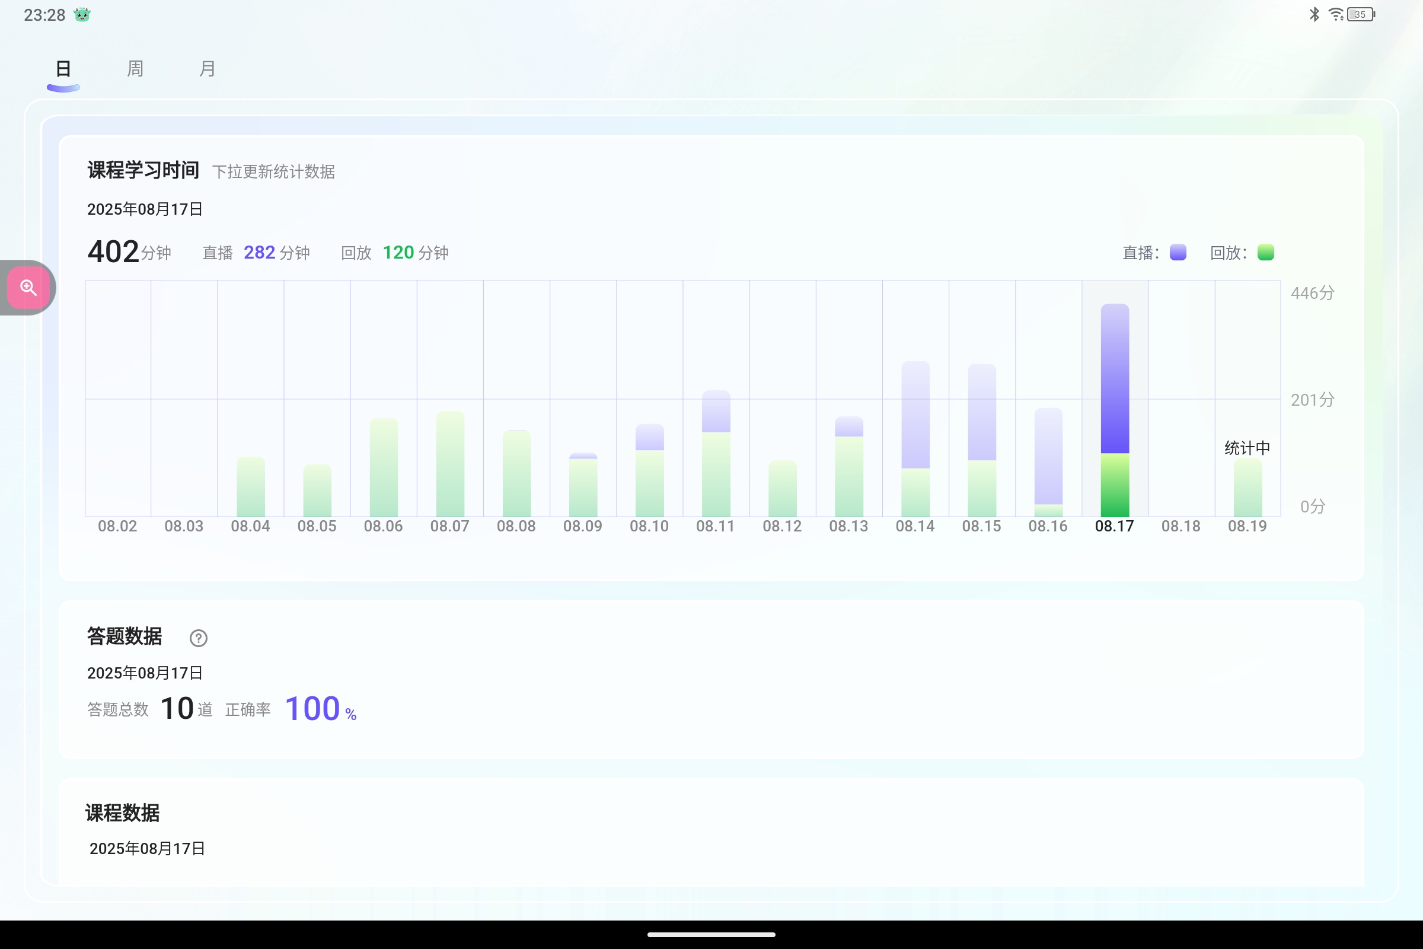The width and height of the screenshot is (1423, 949).
Task: Click the green 回放 legend swatch
Action: pos(1266,253)
